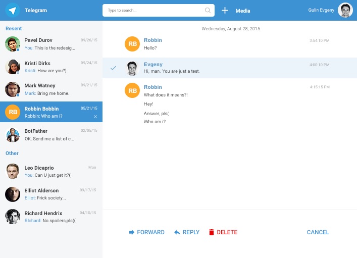Select the 'What does it means?!' message
The image size is (357, 258).
(166, 95)
